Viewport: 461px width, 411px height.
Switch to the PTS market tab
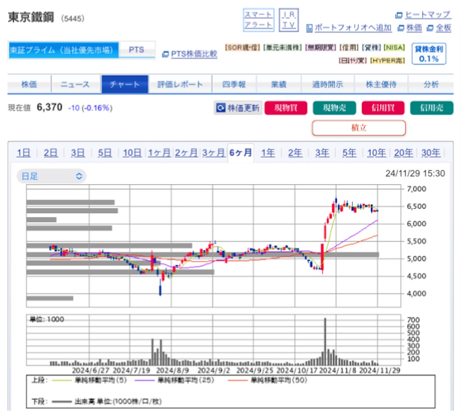(136, 50)
